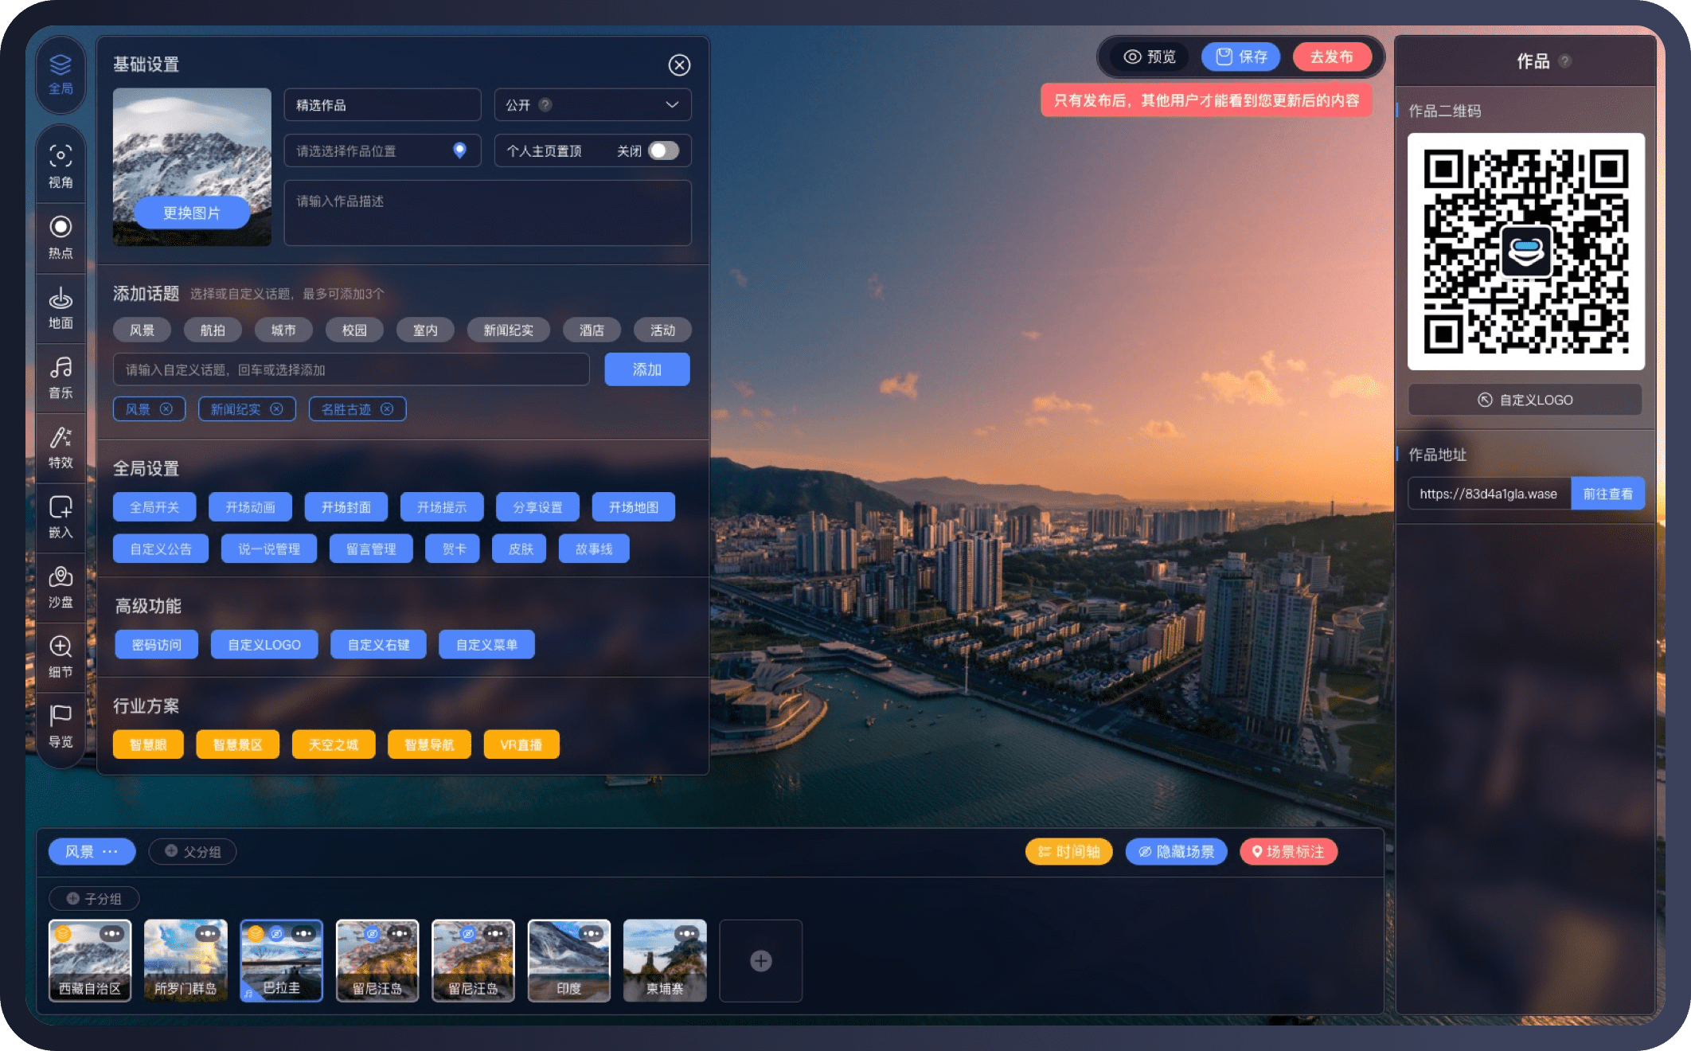Select 开场动画 in global settings

249,506
